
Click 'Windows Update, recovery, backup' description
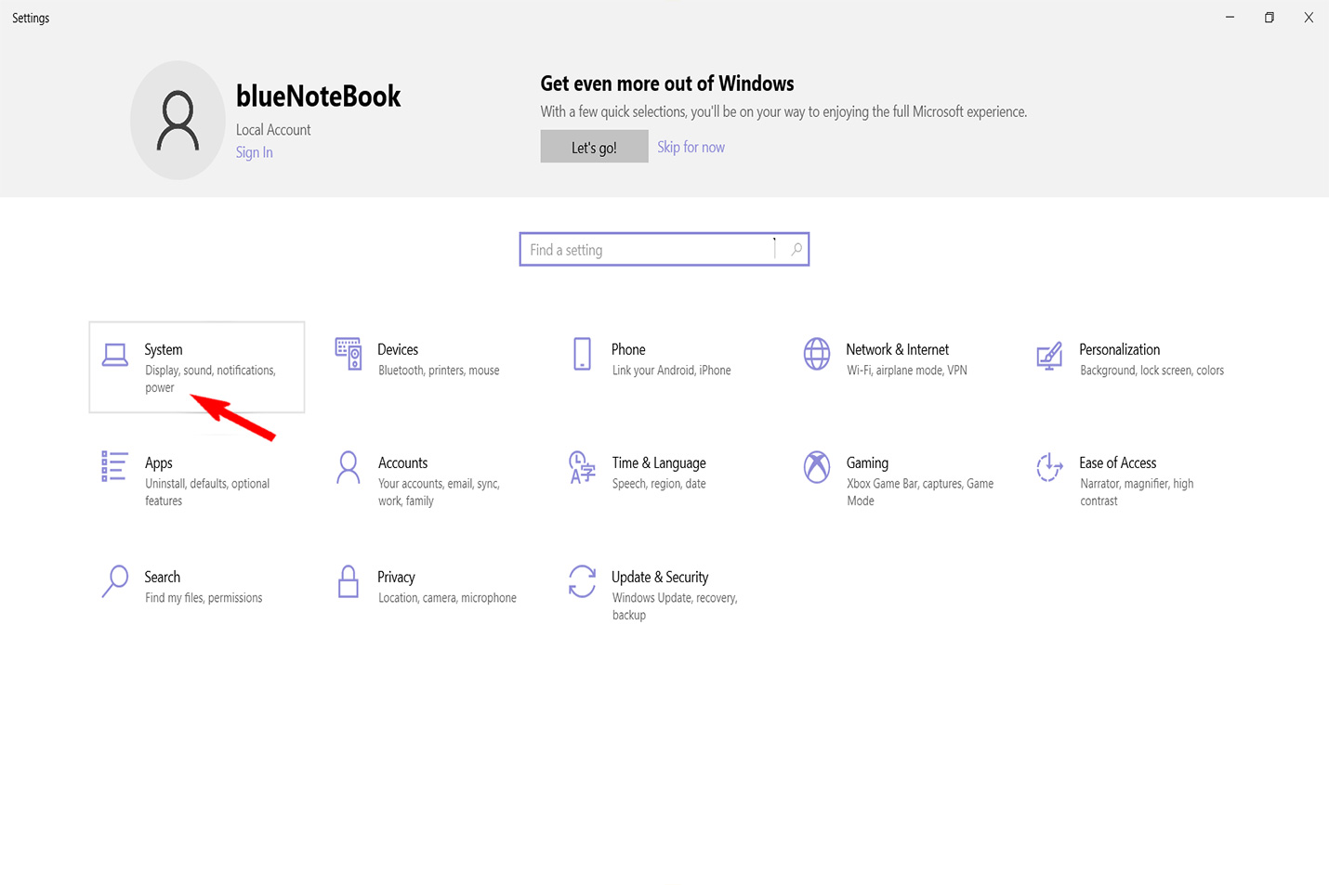pos(675,606)
